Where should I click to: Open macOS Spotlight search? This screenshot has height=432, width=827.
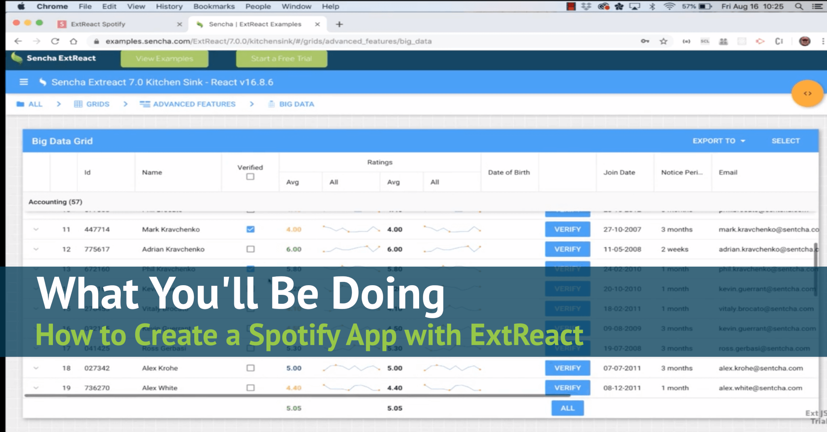(x=799, y=6)
